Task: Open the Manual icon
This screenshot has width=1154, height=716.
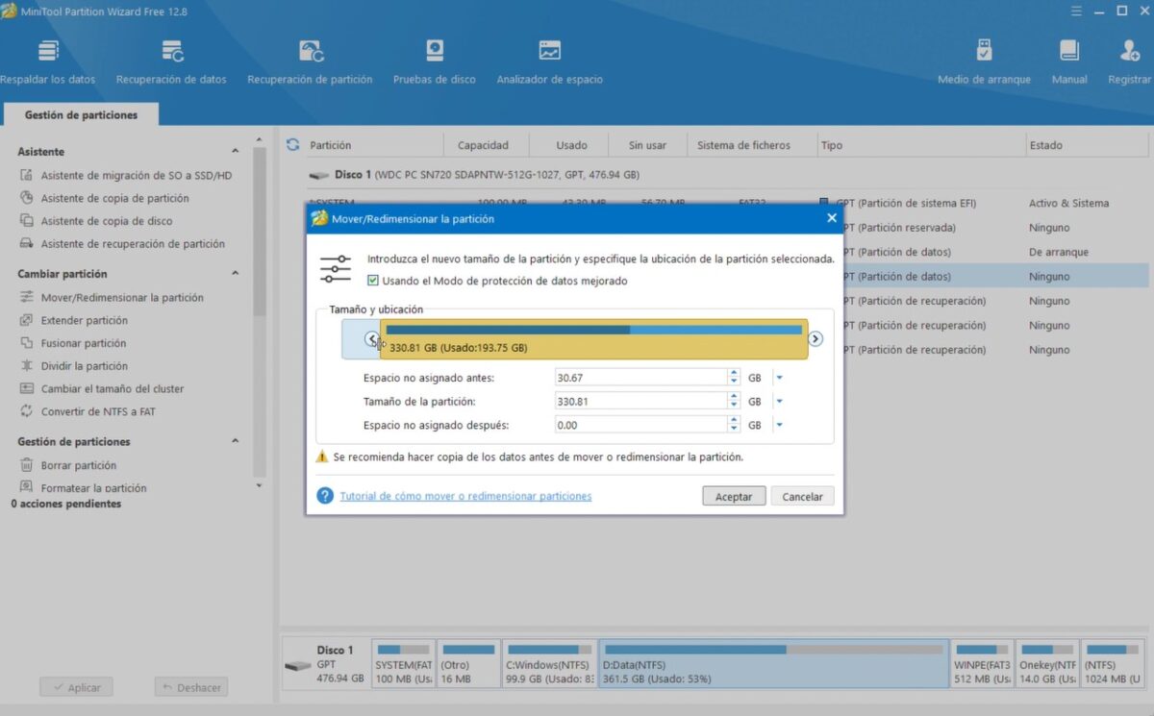Action: pyautogui.click(x=1068, y=53)
